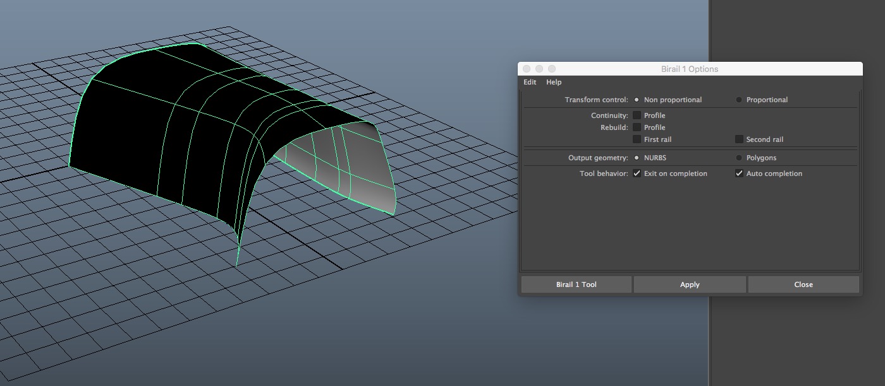Check the First rail rebuild option

point(637,139)
